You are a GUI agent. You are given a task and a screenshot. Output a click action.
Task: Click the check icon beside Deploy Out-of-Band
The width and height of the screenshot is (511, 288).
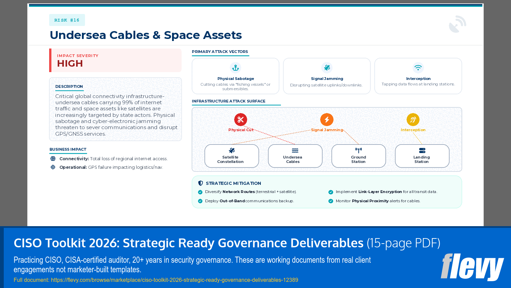pyautogui.click(x=200, y=201)
